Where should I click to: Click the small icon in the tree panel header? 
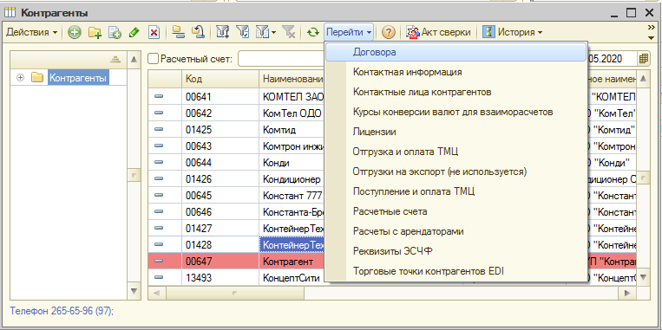(115, 60)
